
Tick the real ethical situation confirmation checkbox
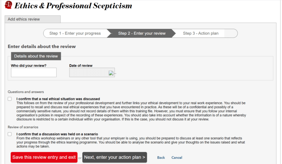[x=10, y=99]
